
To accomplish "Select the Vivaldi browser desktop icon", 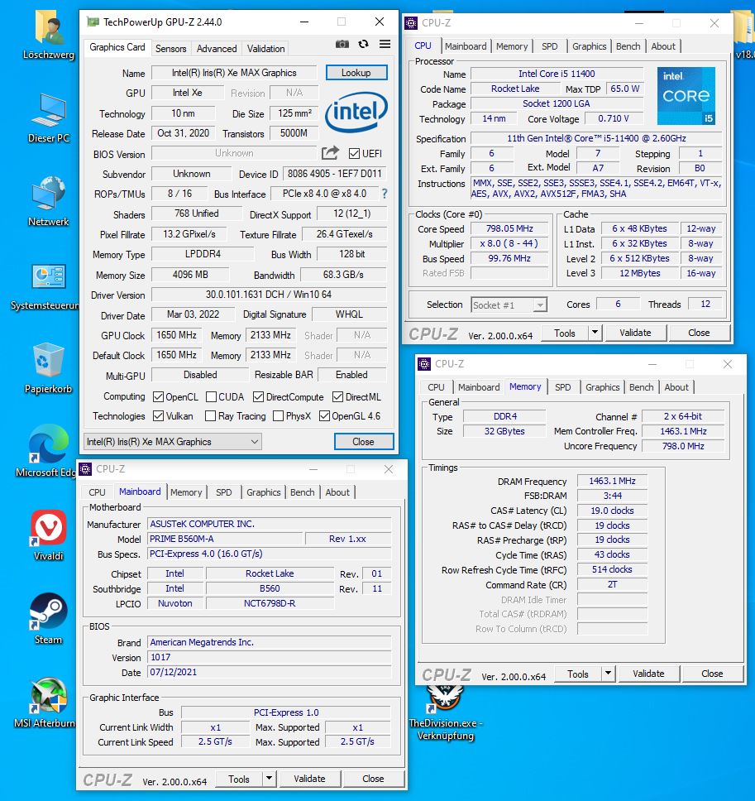I will (49, 535).
